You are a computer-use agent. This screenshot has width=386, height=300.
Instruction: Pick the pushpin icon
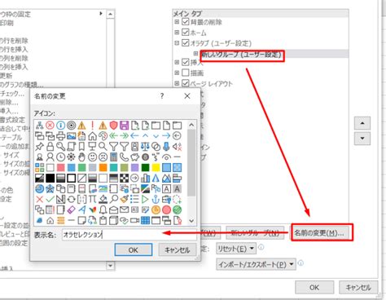[x=39, y=147]
